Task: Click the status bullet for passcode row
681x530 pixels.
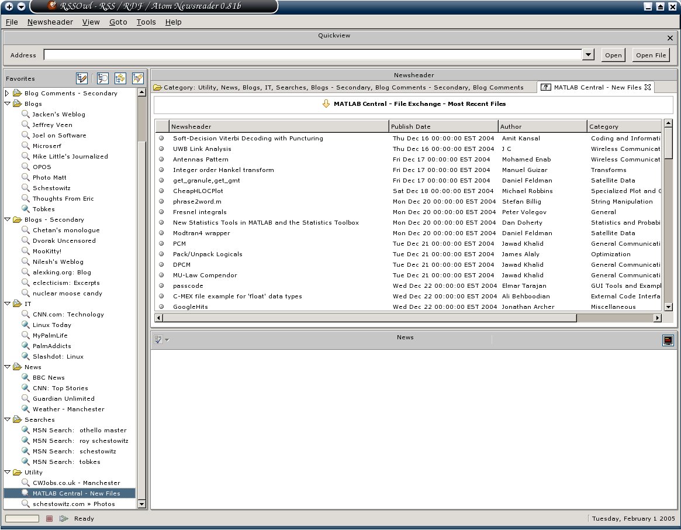Action: tap(161, 285)
